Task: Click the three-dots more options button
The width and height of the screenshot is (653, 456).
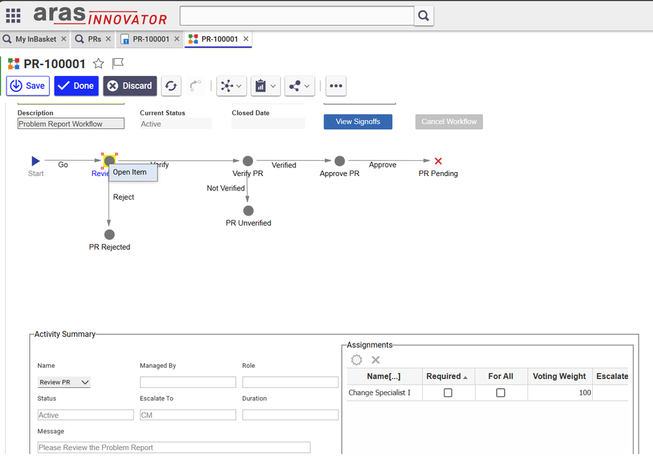Action: pos(336,86)
